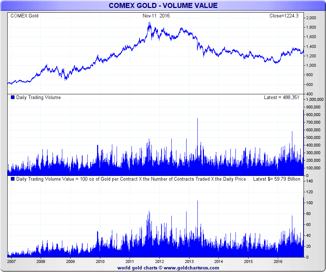Click the Daily Trading Volume legend label
The height and width of the screenshot is (272, 326).
point(38,98)
